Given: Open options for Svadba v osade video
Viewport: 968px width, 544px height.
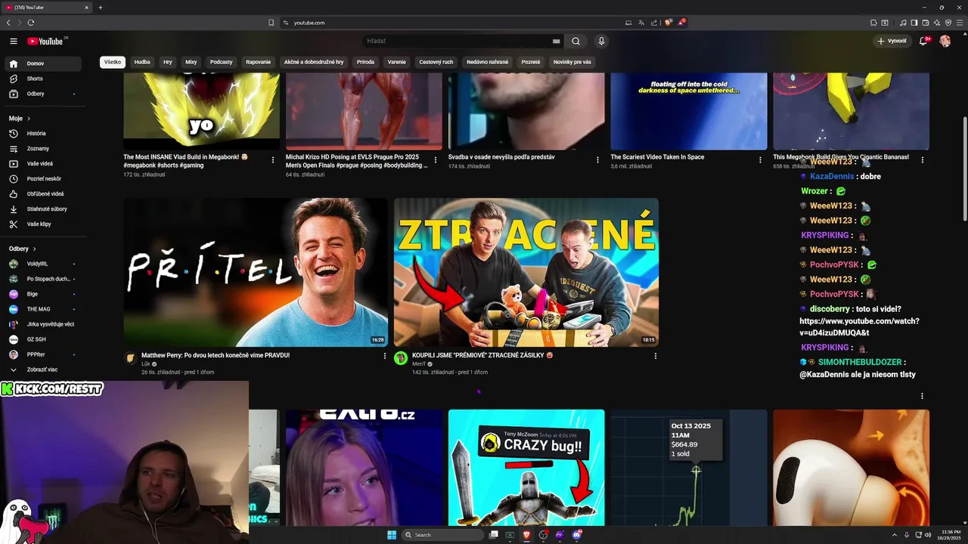Looking at the screenshot, I should [597, 159].
